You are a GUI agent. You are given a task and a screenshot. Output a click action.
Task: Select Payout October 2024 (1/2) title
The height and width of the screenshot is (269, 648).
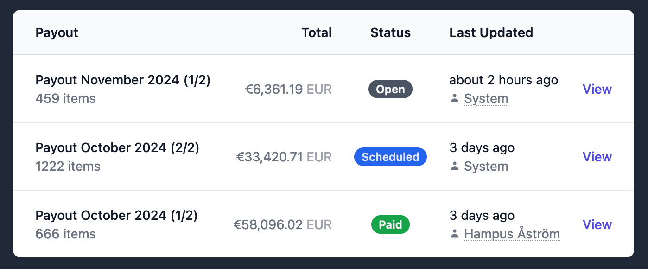point(116,216)
